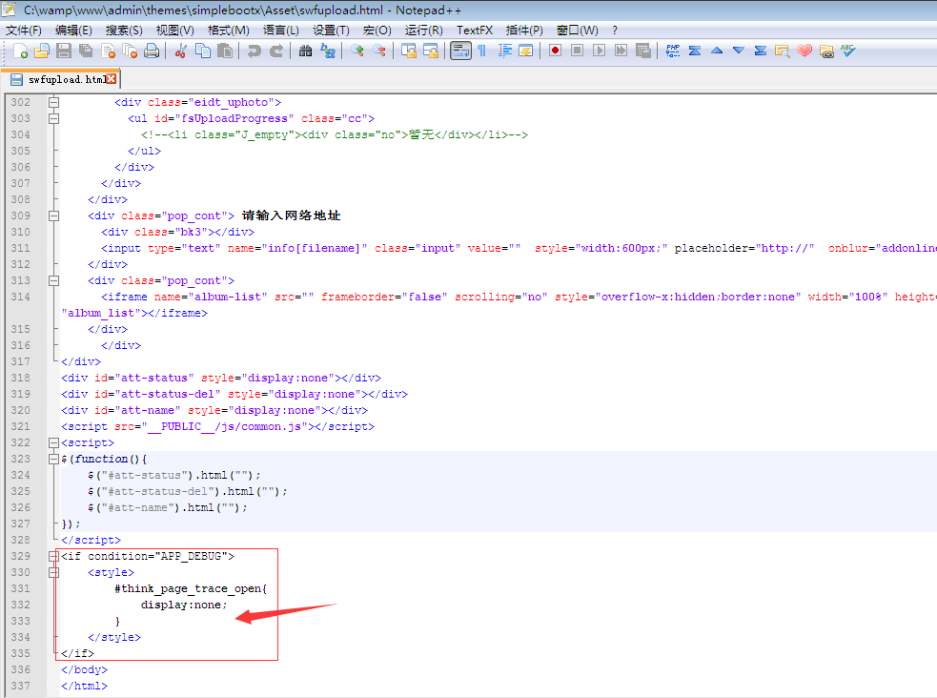Collapse the fold at line 302
The image size is (937, 698).
(x=53, y=102)
